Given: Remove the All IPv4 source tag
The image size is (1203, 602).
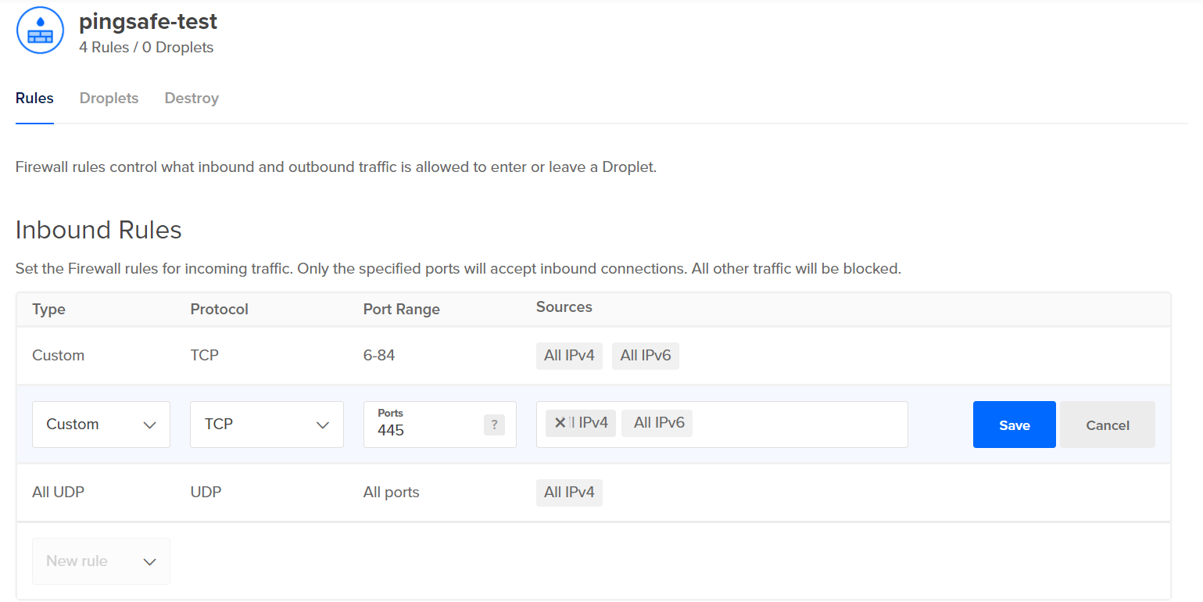Looking at the screenshot, I should [x=560, y=423].
